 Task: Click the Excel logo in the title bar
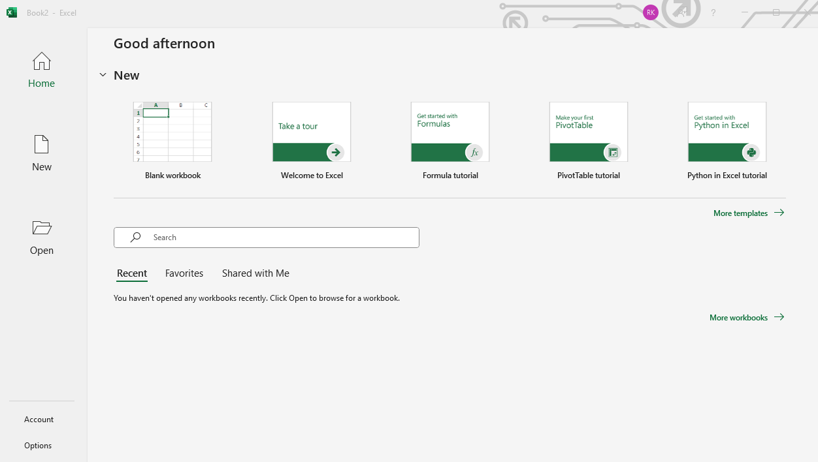point(12,12)
